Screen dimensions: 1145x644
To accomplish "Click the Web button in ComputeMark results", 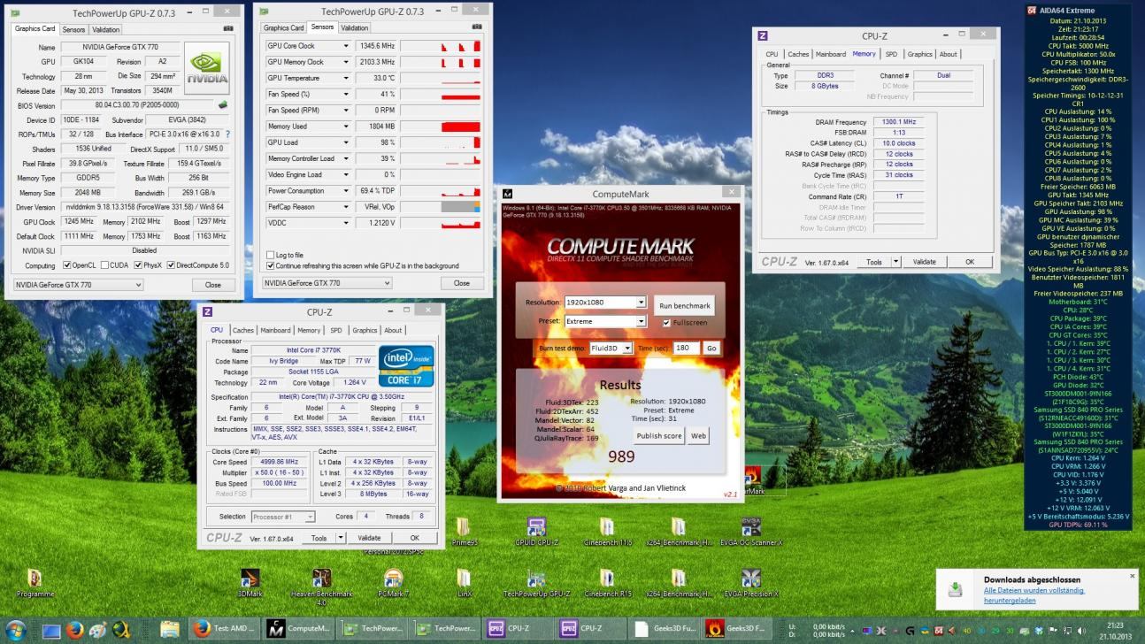I will (698, 435).
